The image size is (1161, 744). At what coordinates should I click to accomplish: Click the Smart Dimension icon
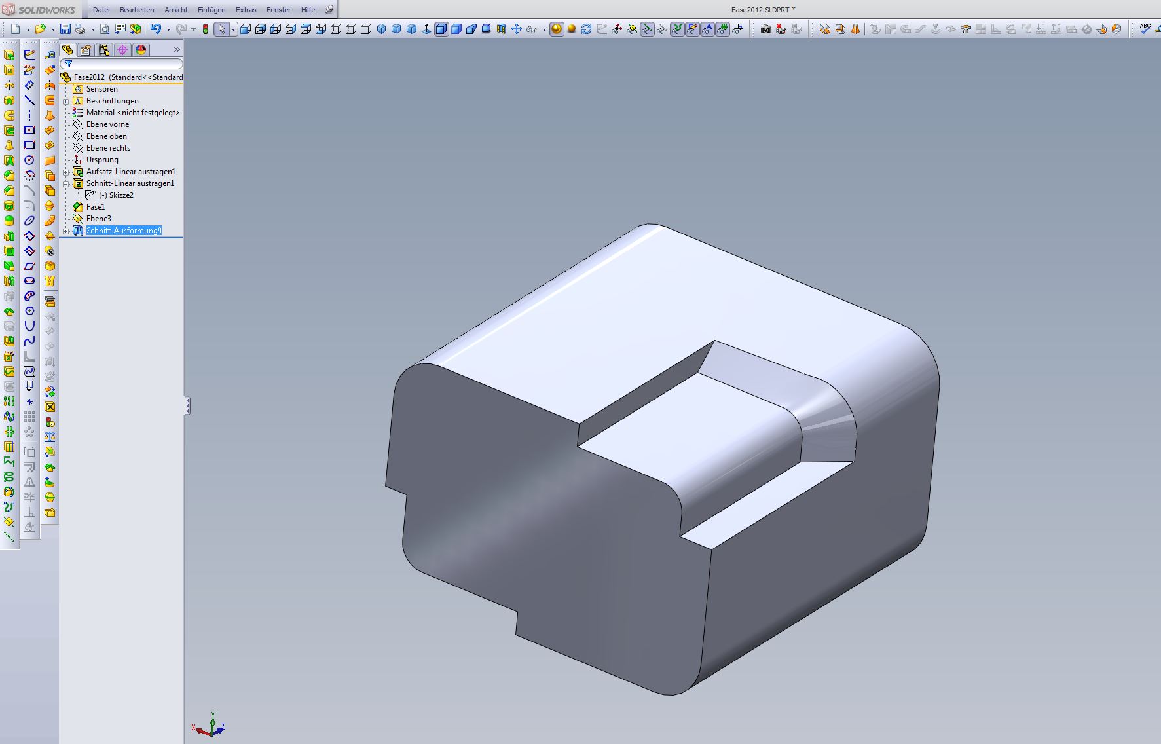click(29, 85)
